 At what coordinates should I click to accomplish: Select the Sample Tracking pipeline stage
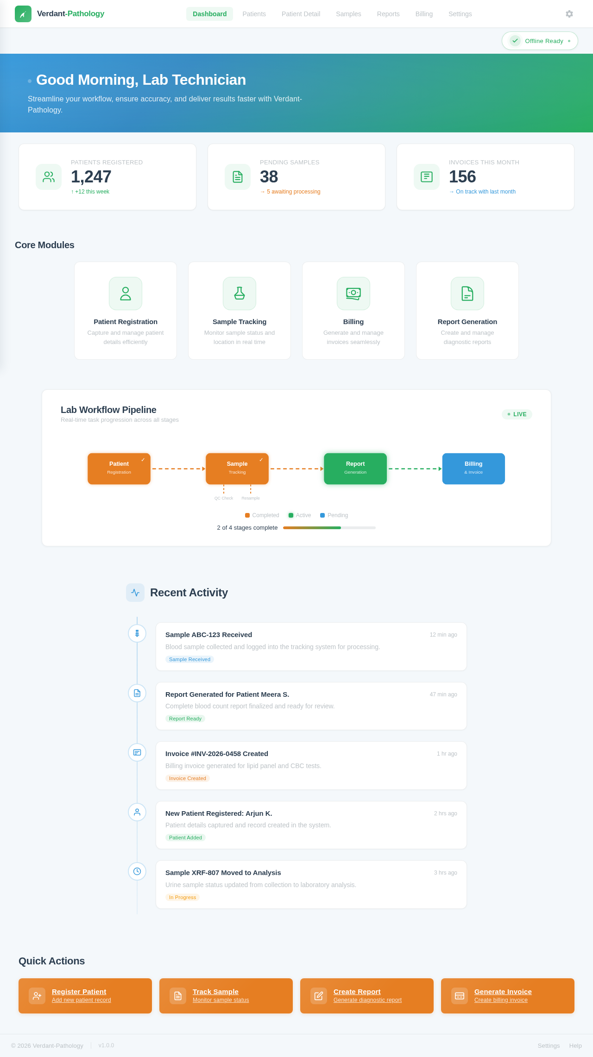(x=237, y=469)
